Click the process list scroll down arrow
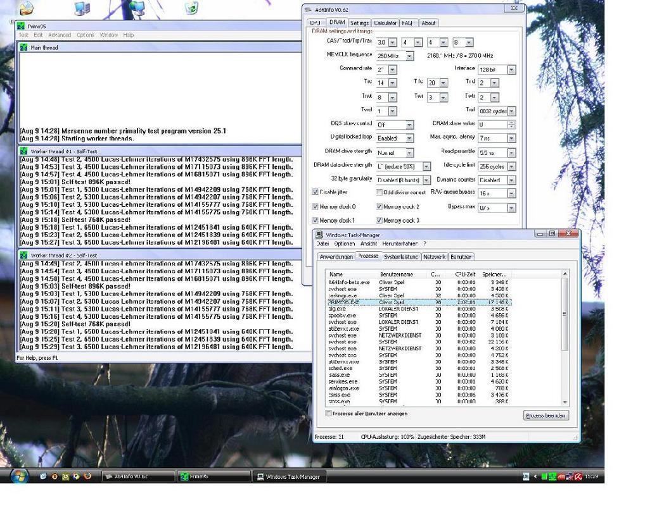 point(565,402)
